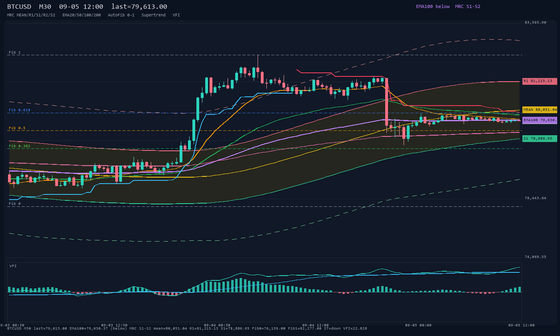Click the 'Fib 1' level label

(15, 52)
